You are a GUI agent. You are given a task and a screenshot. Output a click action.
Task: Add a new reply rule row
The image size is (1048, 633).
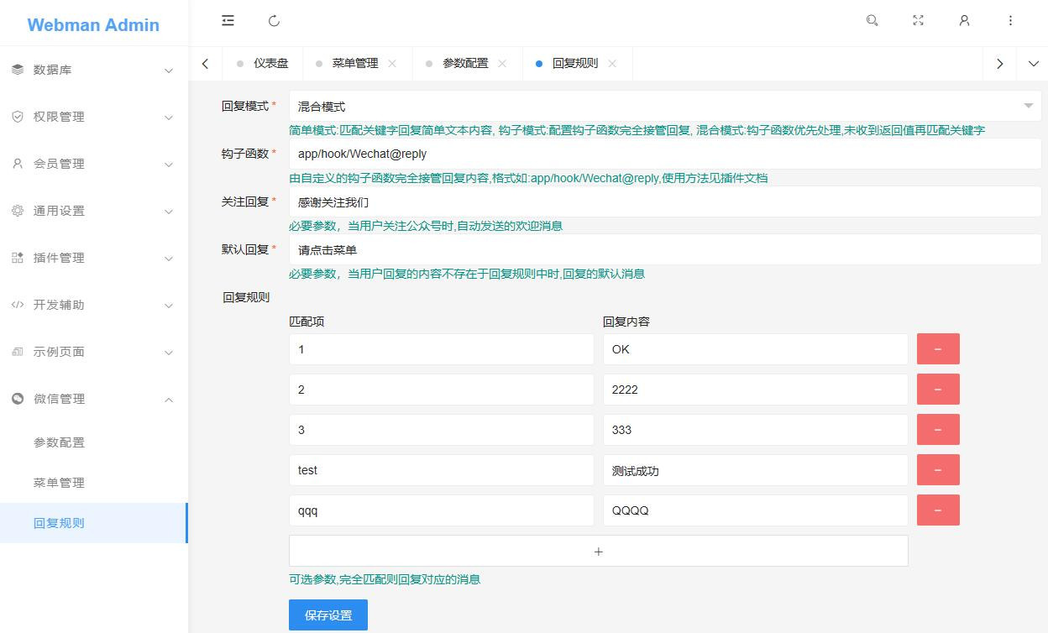click(x=599, y=551)
